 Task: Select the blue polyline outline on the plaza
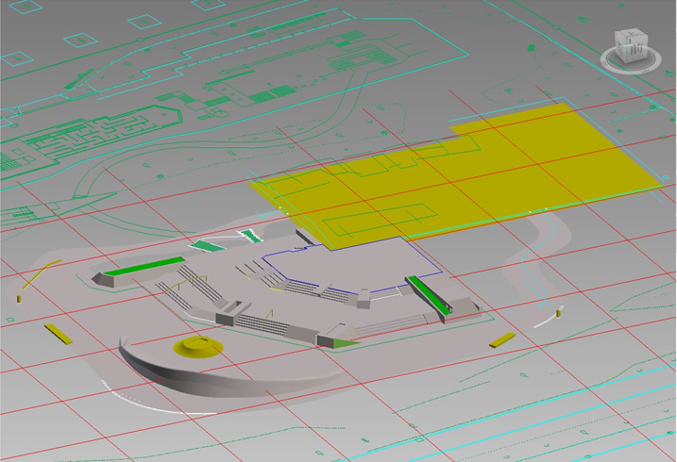tap(354, 266)
